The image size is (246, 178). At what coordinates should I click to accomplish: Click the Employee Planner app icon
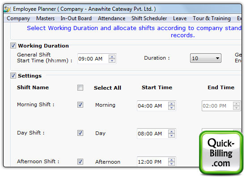pyautogui.click(x=7, y=9)
